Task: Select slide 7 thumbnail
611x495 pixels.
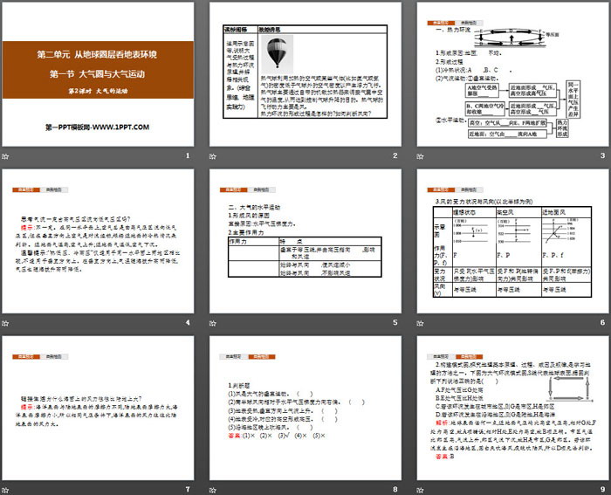Action: [x=98, y=408]
